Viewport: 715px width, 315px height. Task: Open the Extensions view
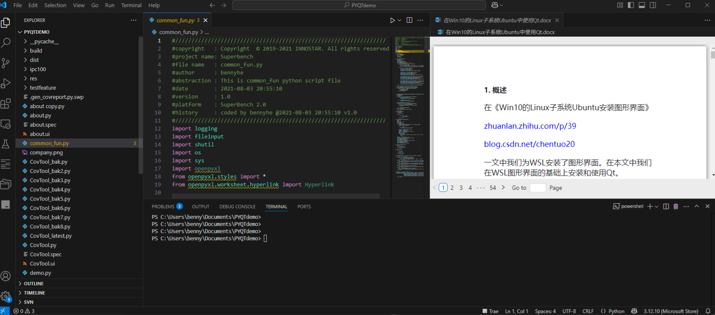pos(6,103)
